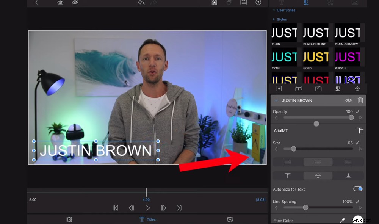
Task: Hide the JUSTIN BROWN title layer
Action: click(x=348, y=100)
